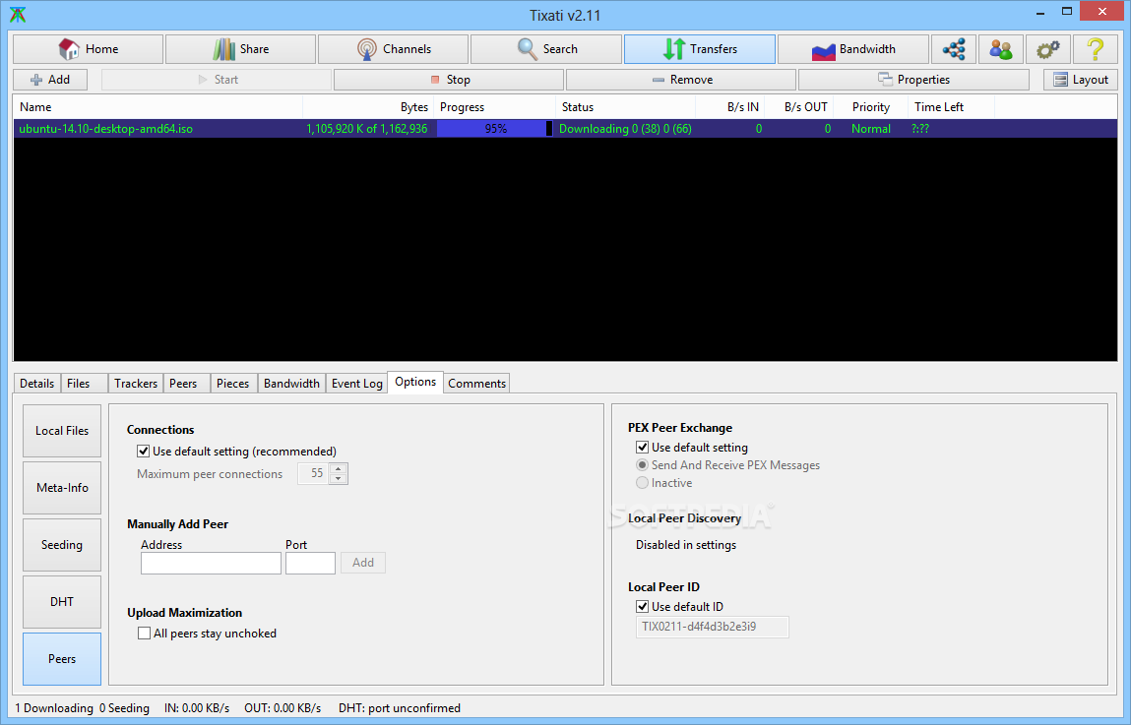The image size is (1131, 725).
Task: Switch to the Event Log tab
Action: pos(357,384)
